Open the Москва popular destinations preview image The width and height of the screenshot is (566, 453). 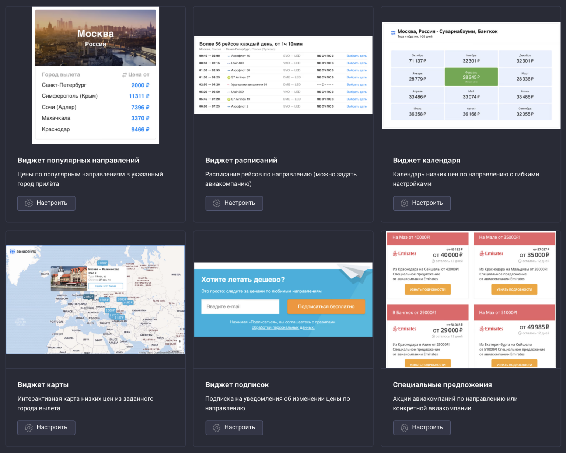click(95, 38)
